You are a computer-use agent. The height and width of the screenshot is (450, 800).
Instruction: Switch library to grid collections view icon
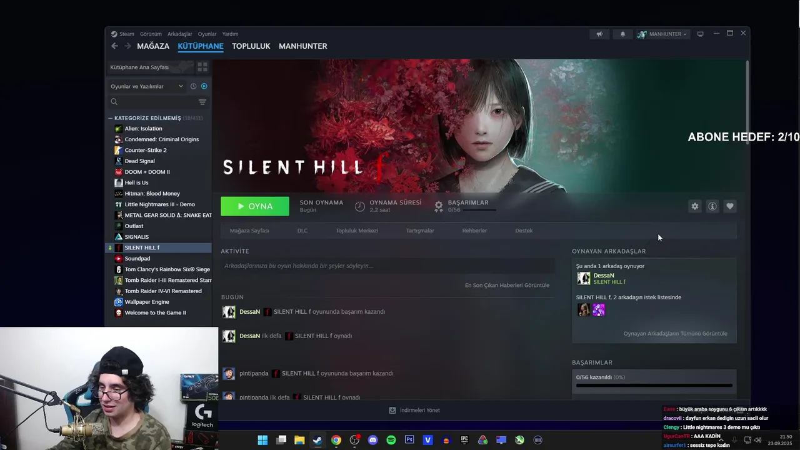click(x=202, y=67)
